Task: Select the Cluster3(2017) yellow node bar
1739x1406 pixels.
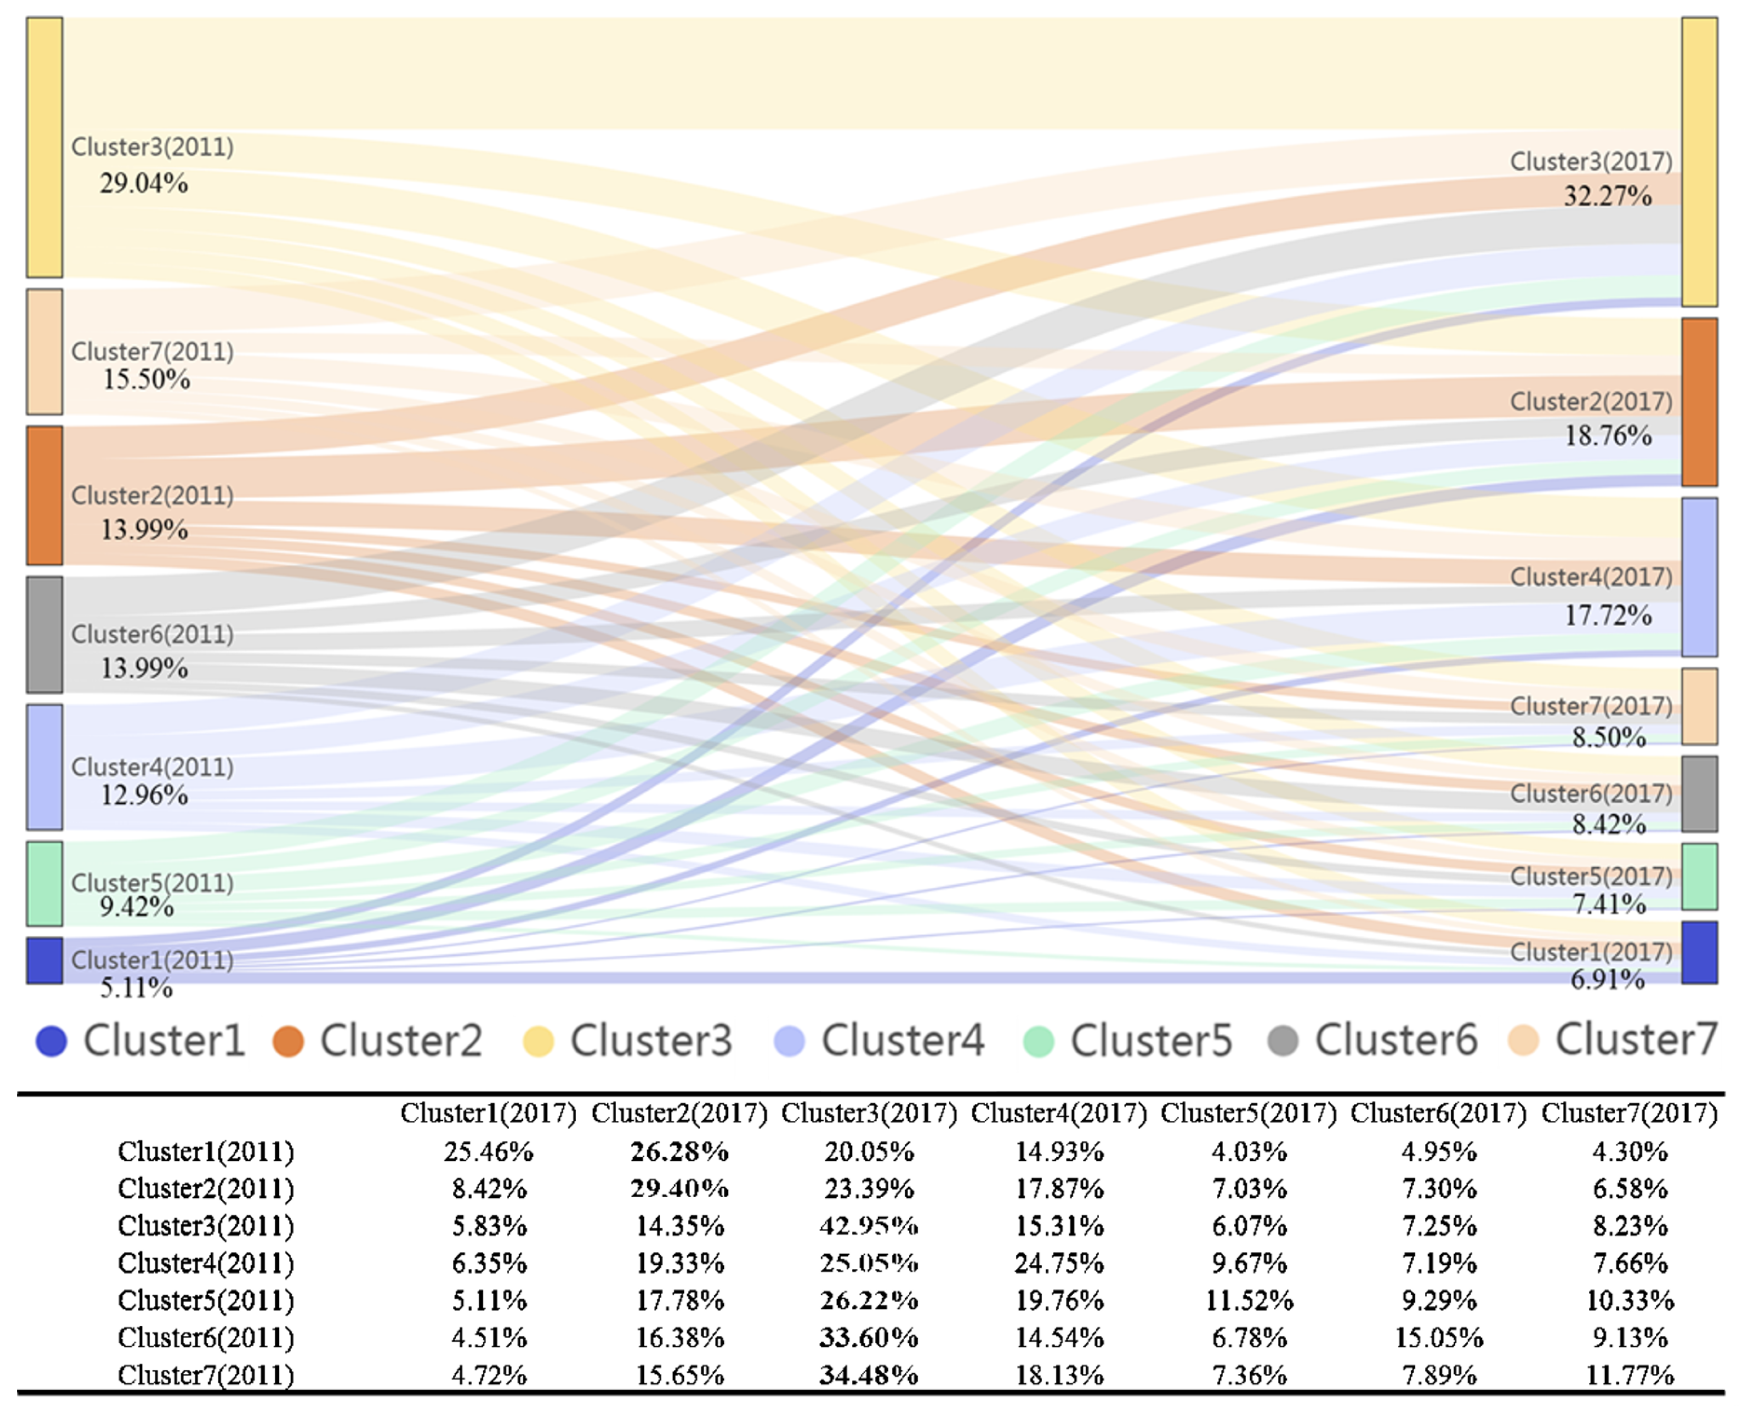Action: click(x=1699, y=162)
